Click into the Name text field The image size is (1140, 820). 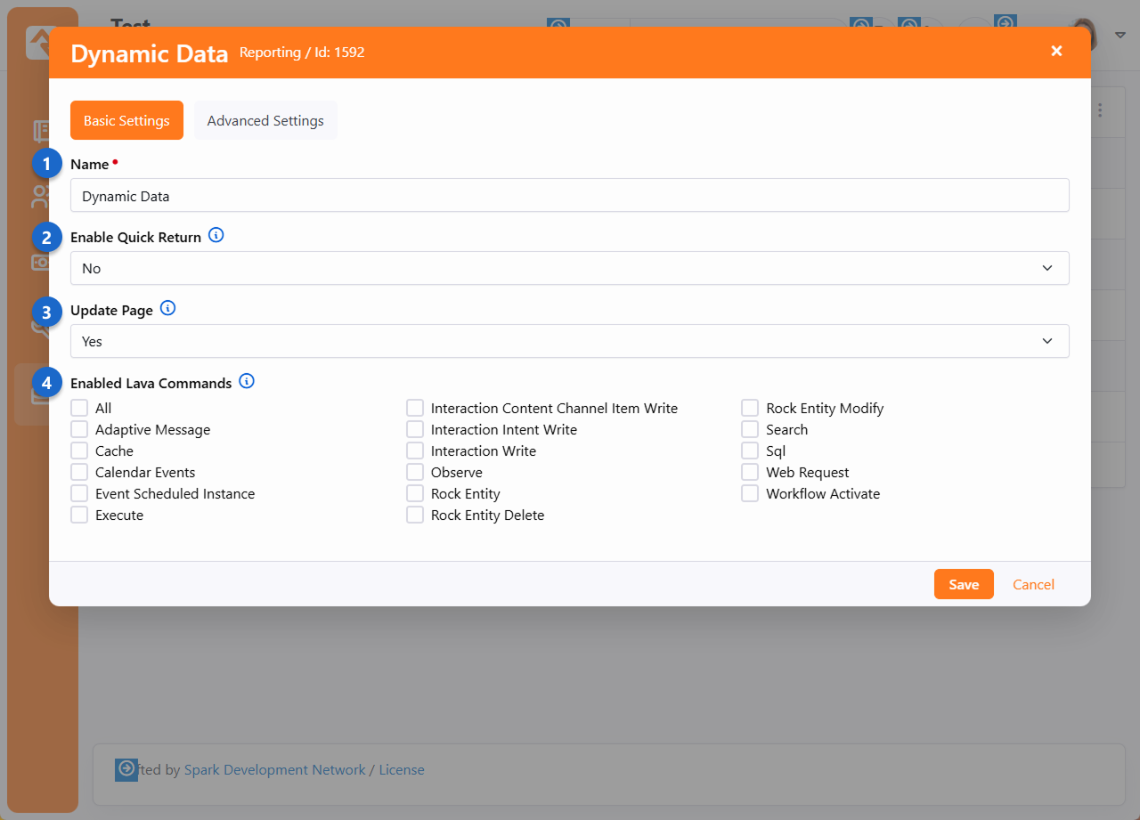coord(569,196)
